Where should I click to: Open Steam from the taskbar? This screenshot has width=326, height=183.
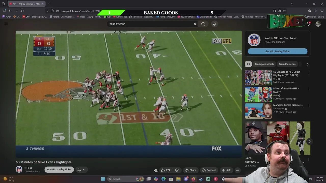(201, 179)
